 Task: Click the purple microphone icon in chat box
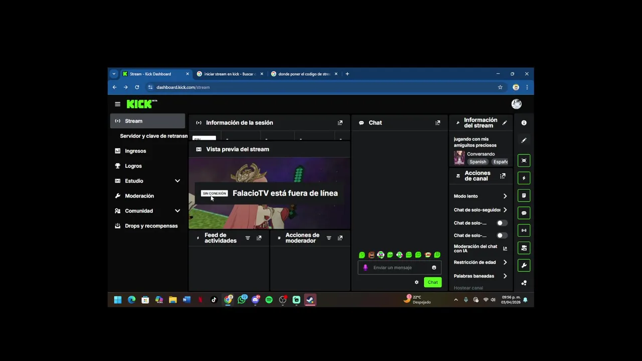click(365, 268)
